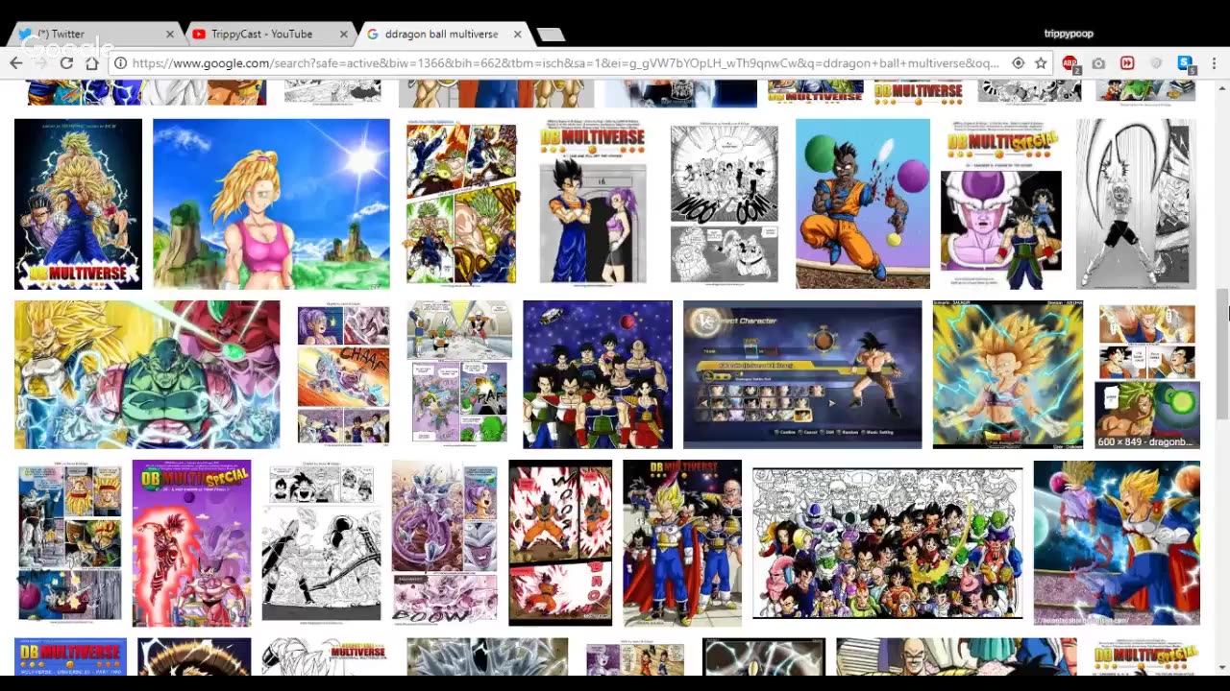This screenshot has height=691, width=1230.
Task: Click the vertical page scrollbar thumb
Action: click(x=1223, y=353)
